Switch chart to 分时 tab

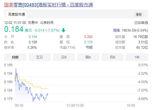(15, 57)
